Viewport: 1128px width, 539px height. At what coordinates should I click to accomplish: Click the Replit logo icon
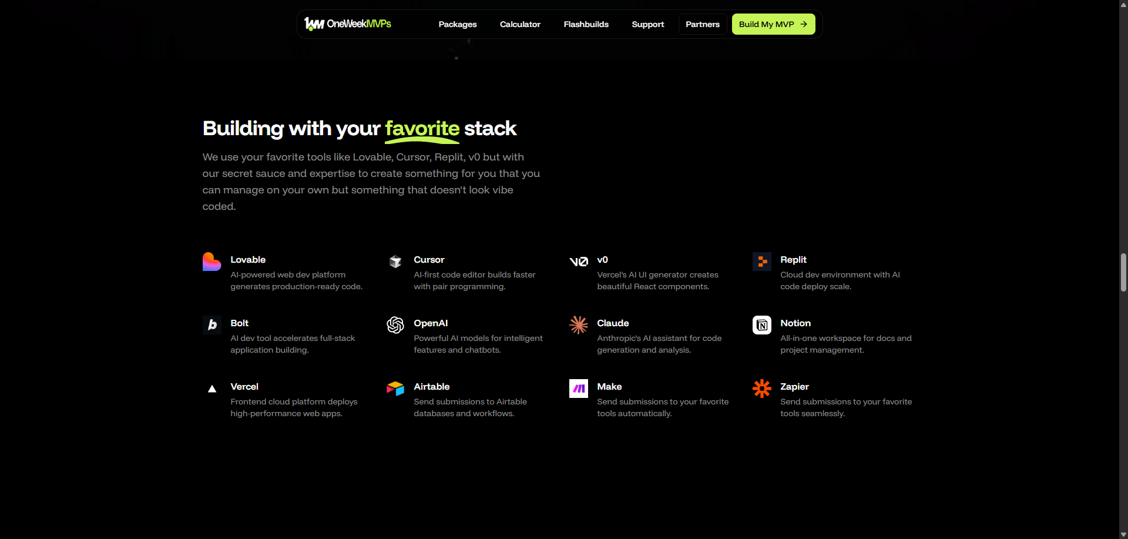pyautogui.click(x=762, y=262)
